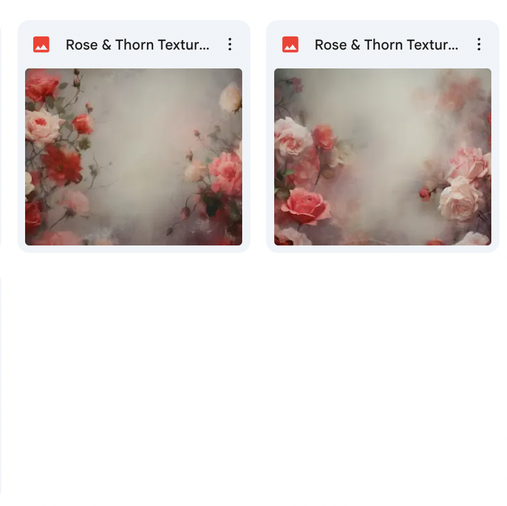
Task: Open More actions menu on left Rose & Thorn card
Action: tap(230, 45)
